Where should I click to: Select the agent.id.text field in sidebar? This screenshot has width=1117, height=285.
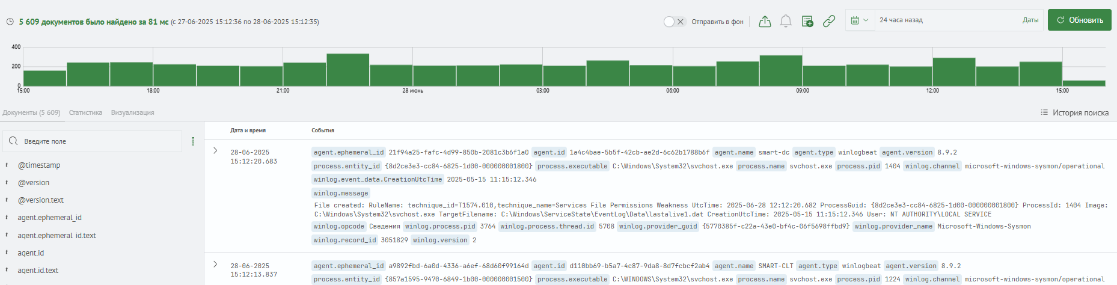[38, 271]
